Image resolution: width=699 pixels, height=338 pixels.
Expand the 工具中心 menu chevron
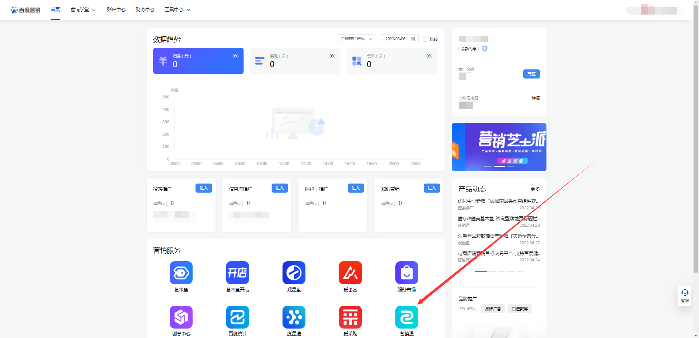188,10
